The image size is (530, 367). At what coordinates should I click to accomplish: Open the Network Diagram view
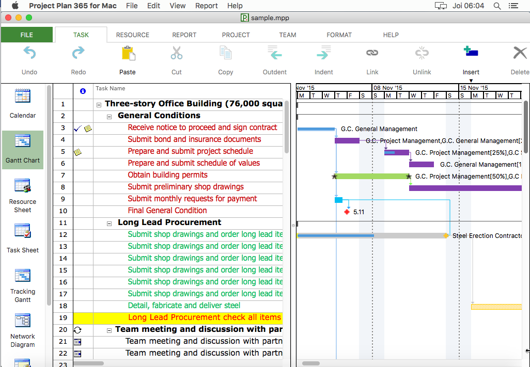tap(23, 322)
